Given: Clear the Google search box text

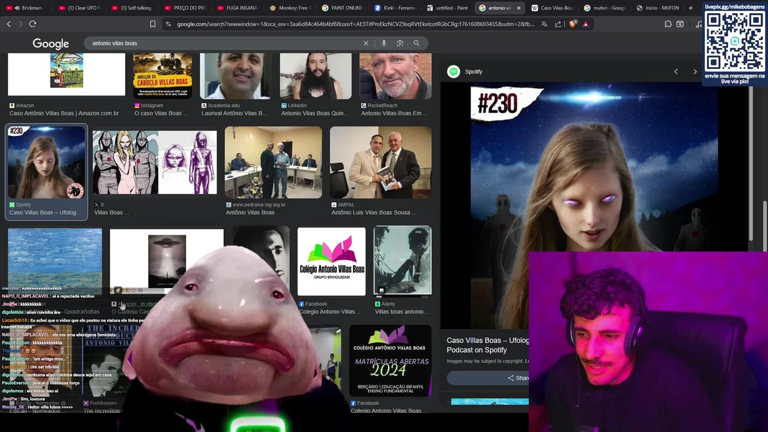Looking at the screenshot, I should click(x=365, y=43).
